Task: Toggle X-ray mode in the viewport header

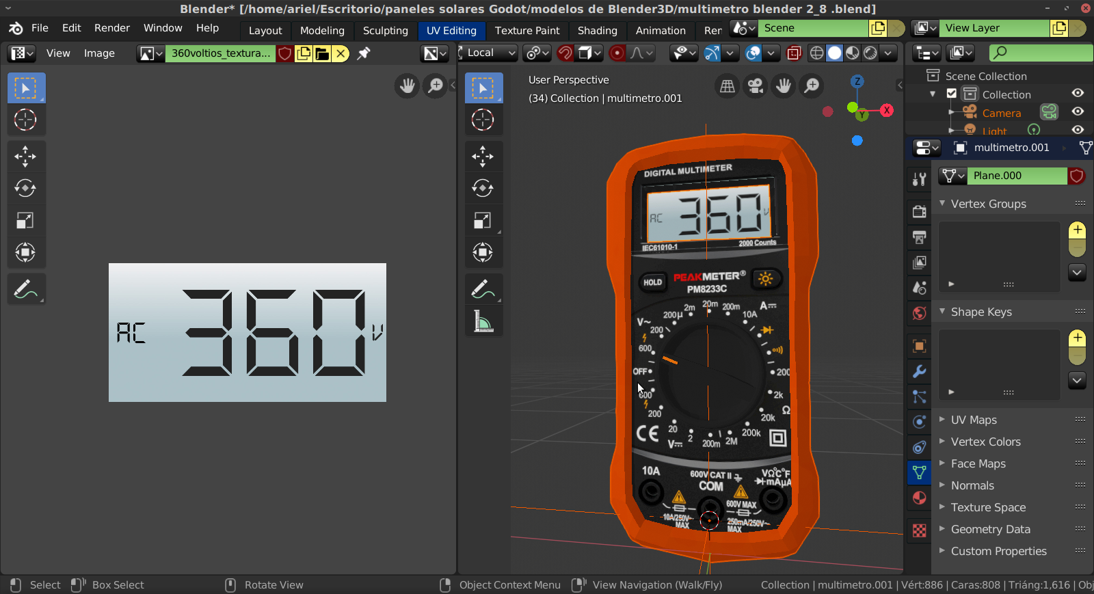Action: coord(794,53)
